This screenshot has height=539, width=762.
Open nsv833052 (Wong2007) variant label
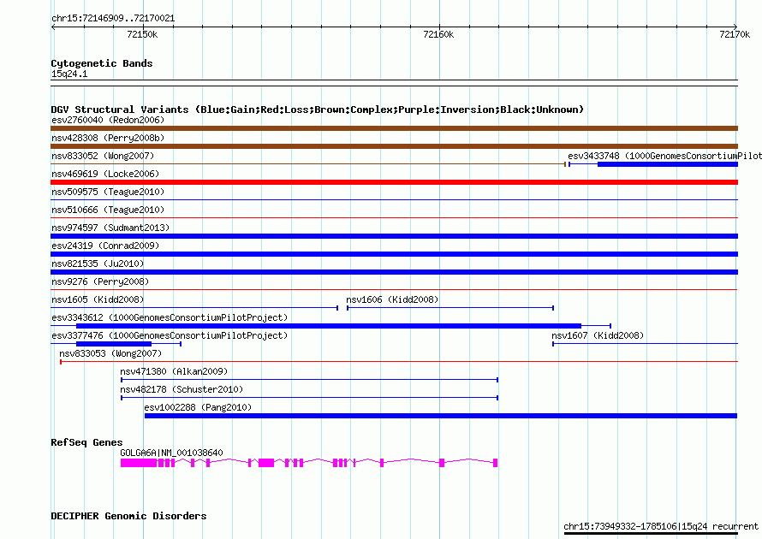pos(103,156)
